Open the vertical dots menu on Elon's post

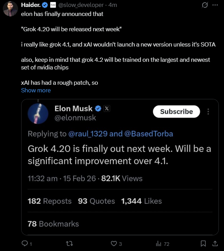(x=208, y=111)
